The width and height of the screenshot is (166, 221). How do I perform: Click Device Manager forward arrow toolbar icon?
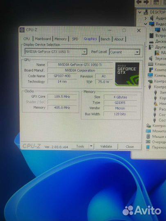click(146, 2)
